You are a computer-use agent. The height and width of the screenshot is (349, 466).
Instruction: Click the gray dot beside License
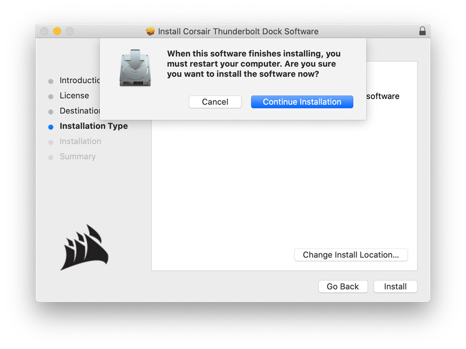51,96
